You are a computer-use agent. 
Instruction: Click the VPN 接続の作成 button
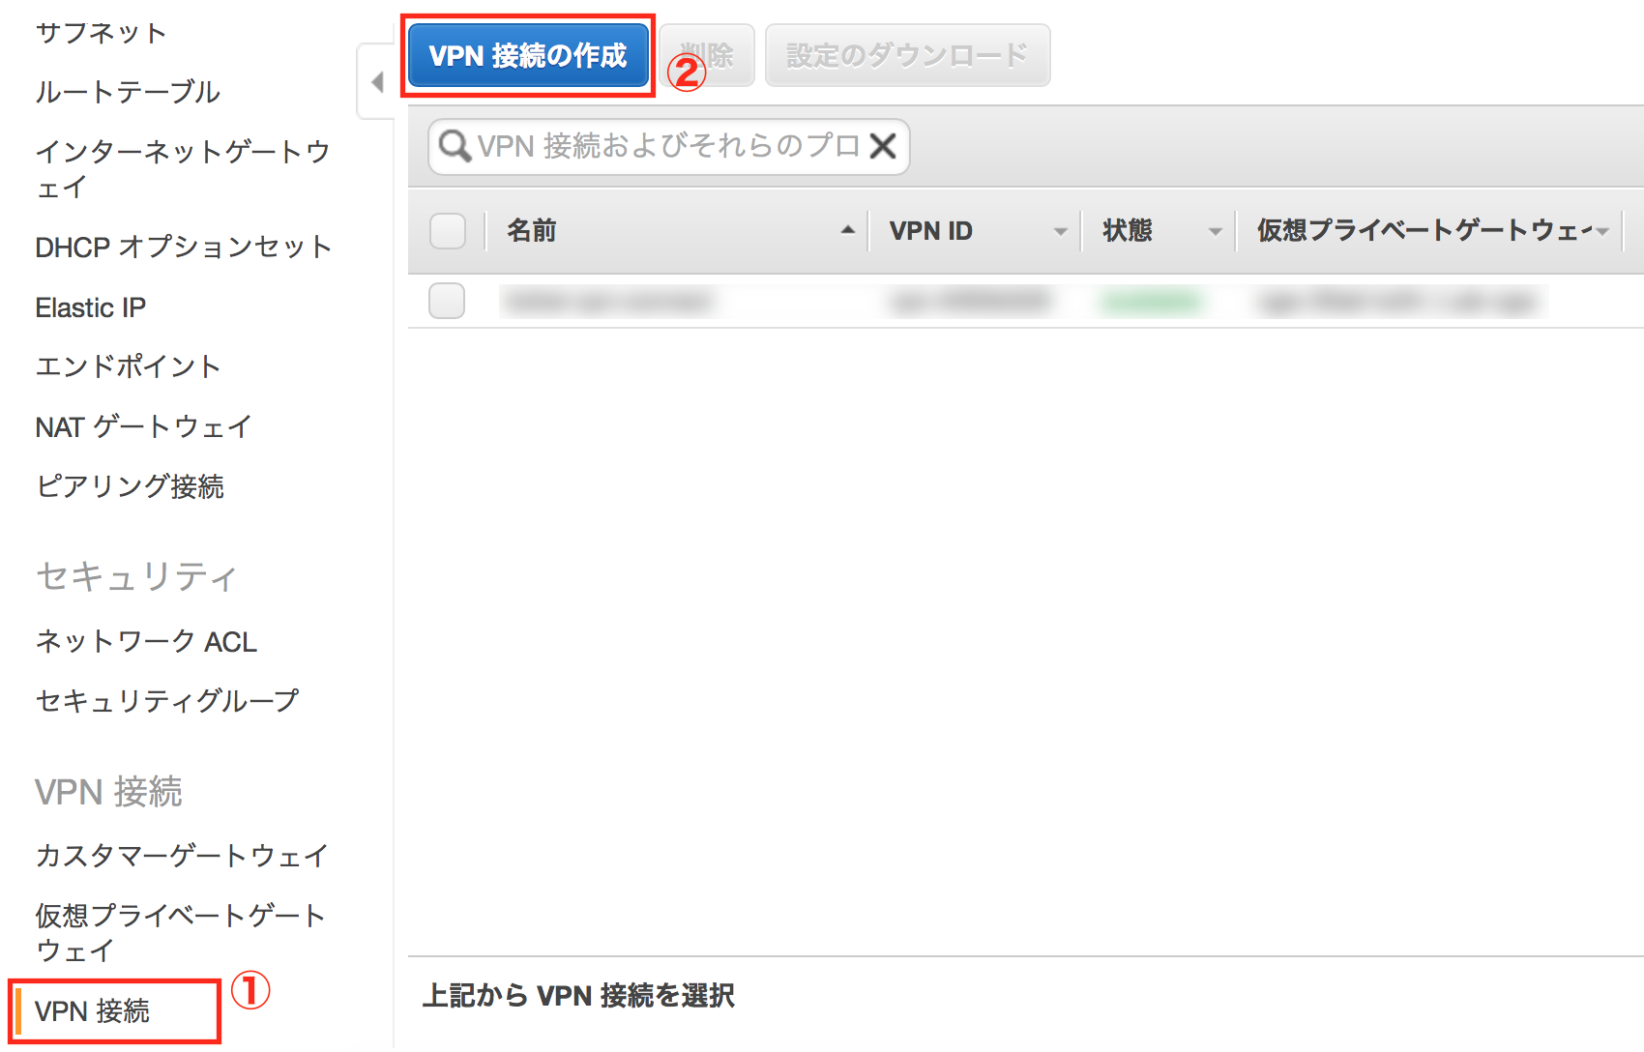click(x=528, y=56)
